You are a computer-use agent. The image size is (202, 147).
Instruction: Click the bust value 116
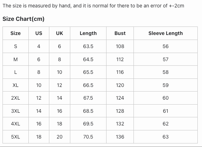click(x=120, y=72)
